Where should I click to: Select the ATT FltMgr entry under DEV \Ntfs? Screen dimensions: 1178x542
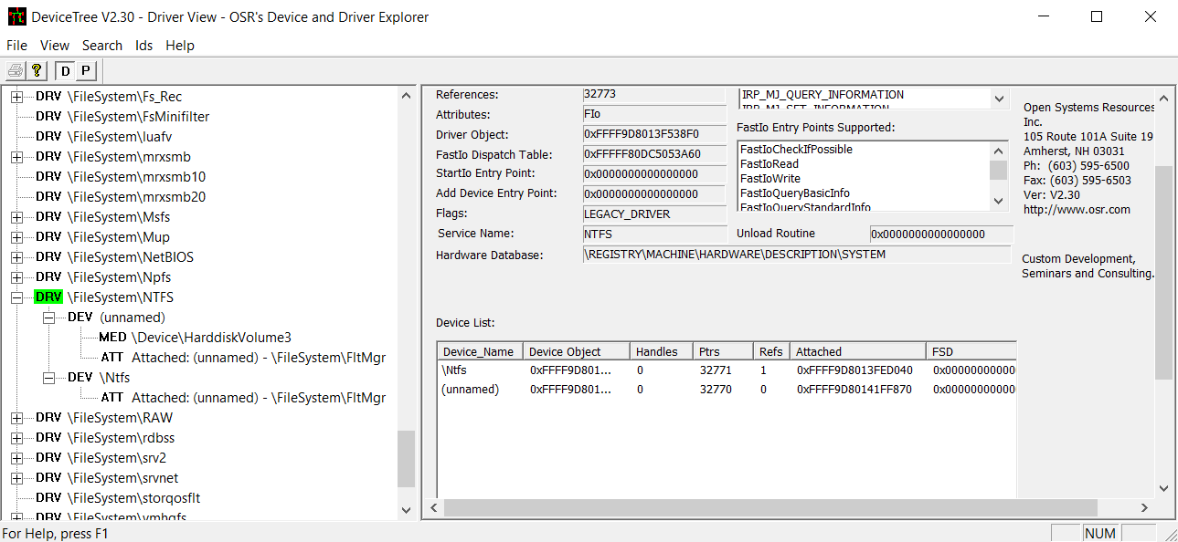pos(243,398)
